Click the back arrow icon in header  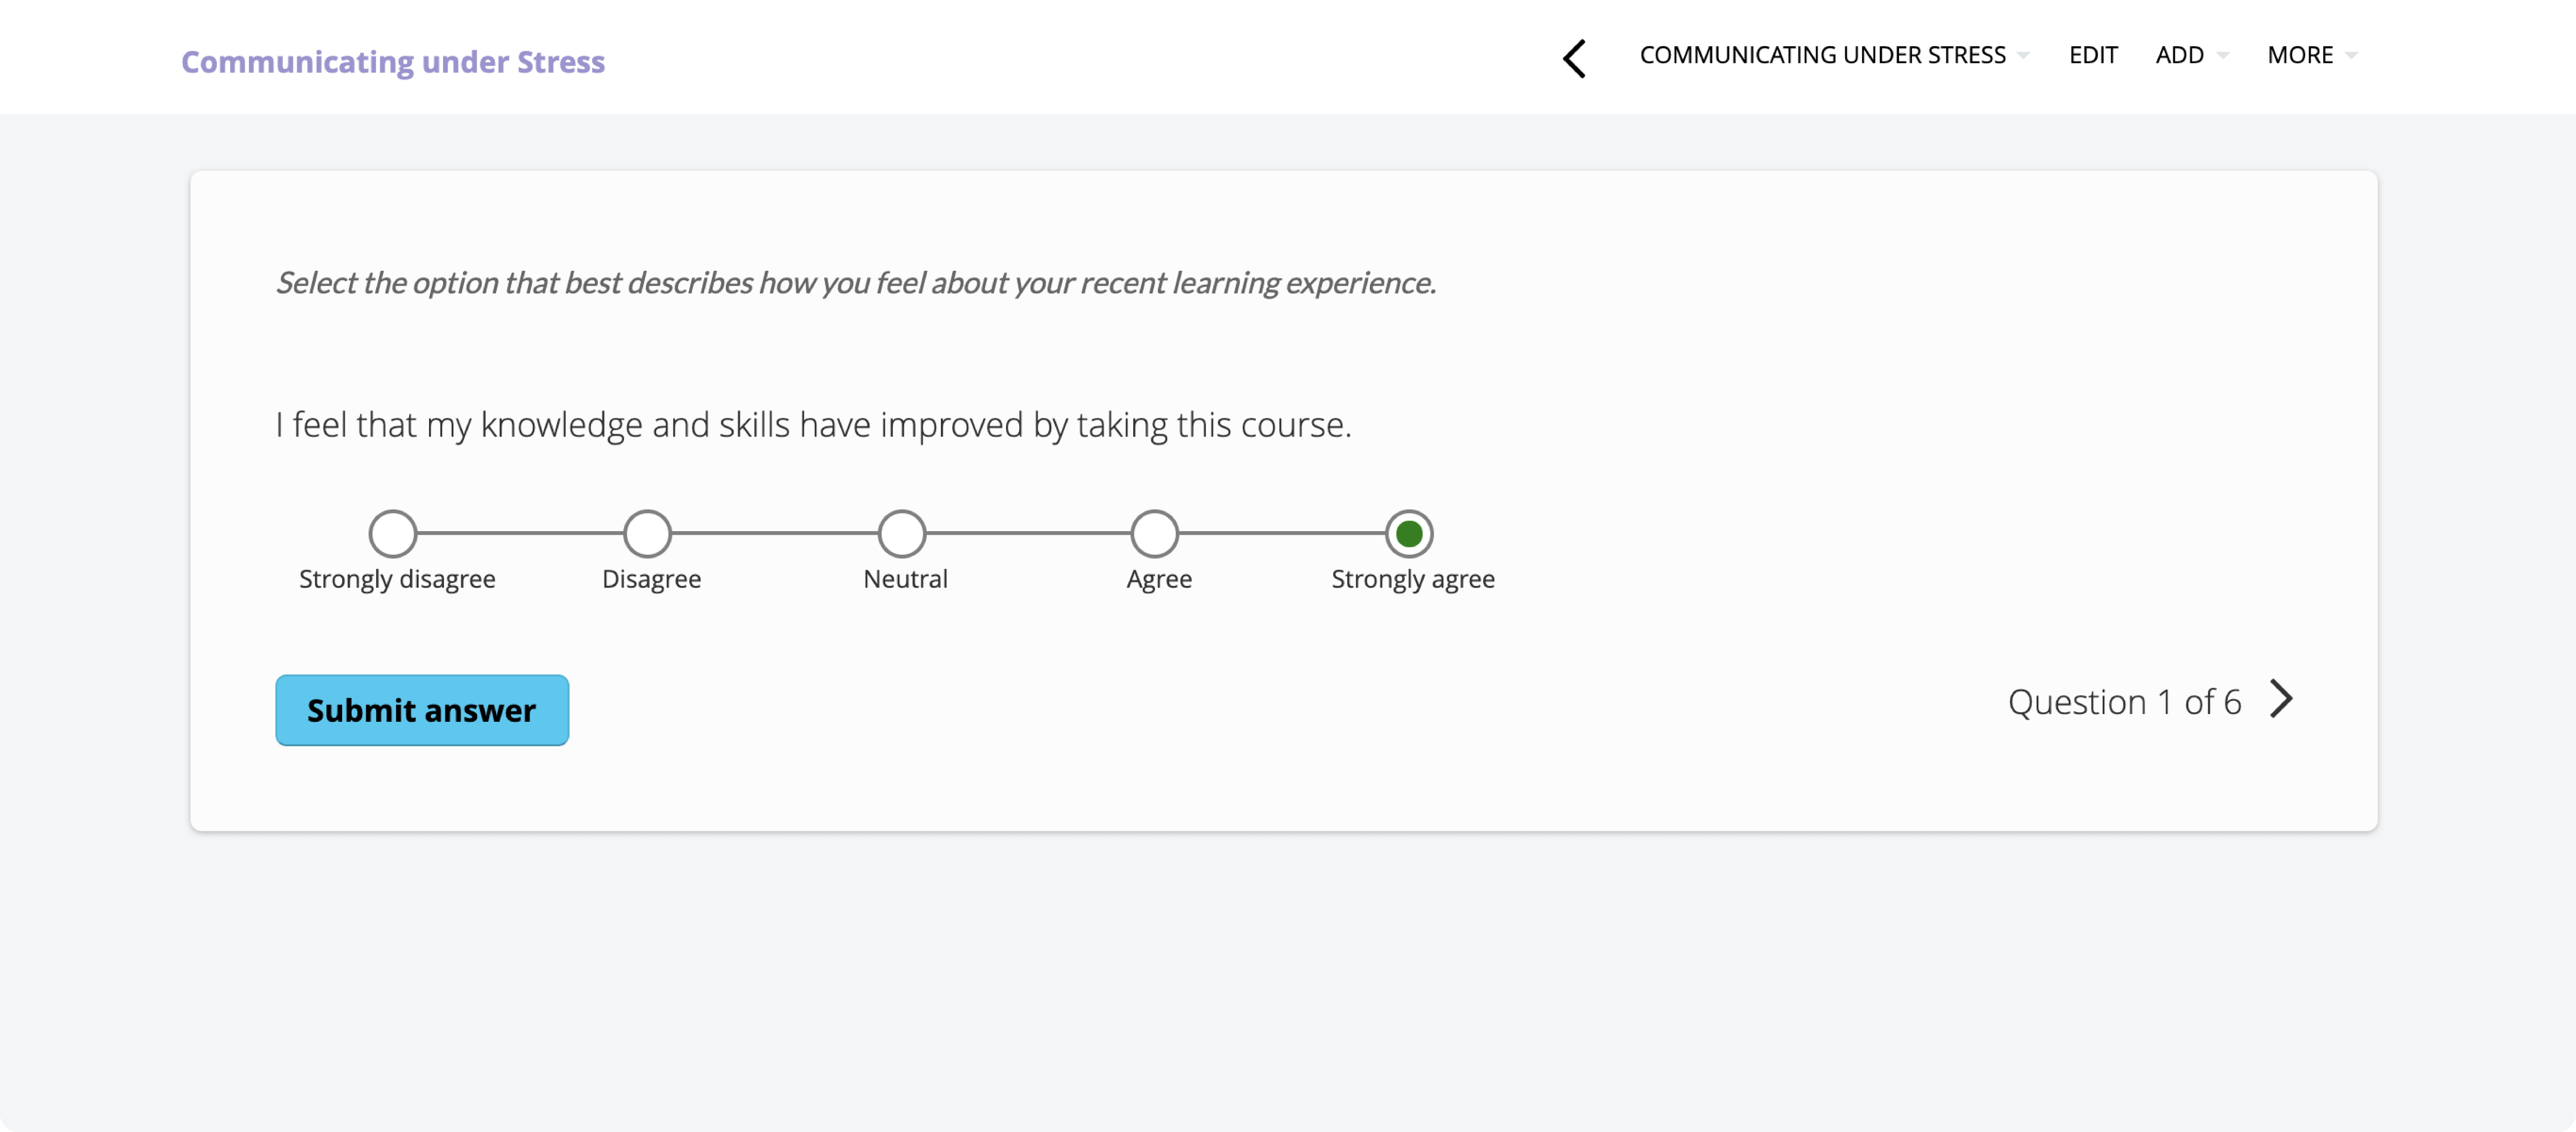1574,58
